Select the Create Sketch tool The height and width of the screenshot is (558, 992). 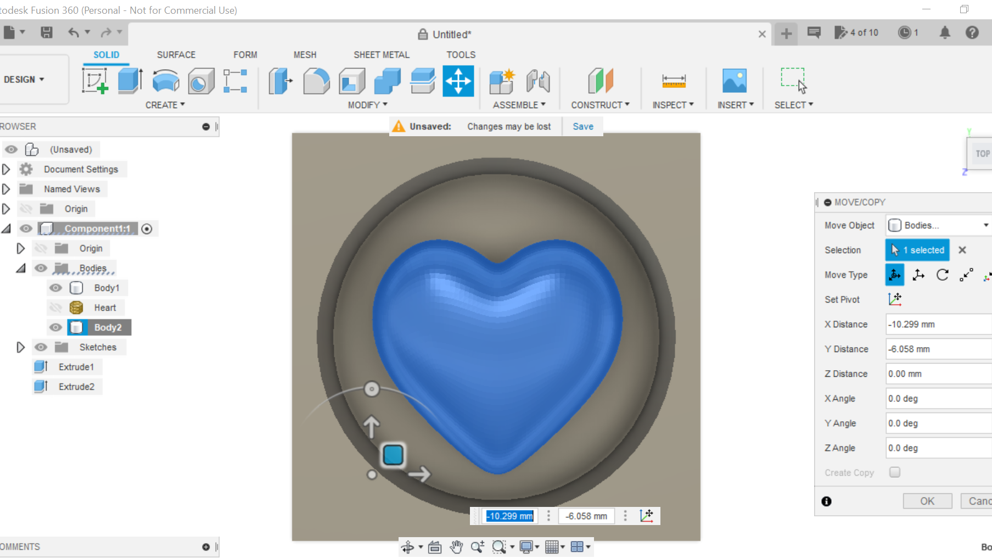[x=95, y=81]
